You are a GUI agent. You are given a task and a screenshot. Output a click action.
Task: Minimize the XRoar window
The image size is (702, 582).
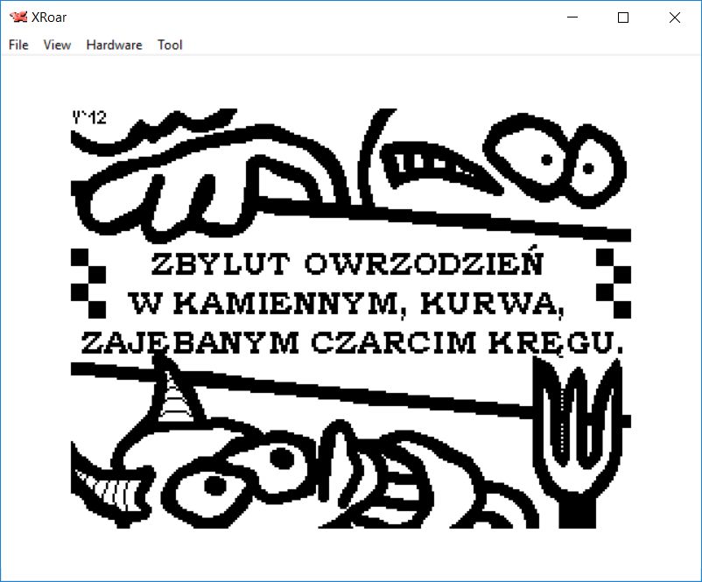[573, 18]
